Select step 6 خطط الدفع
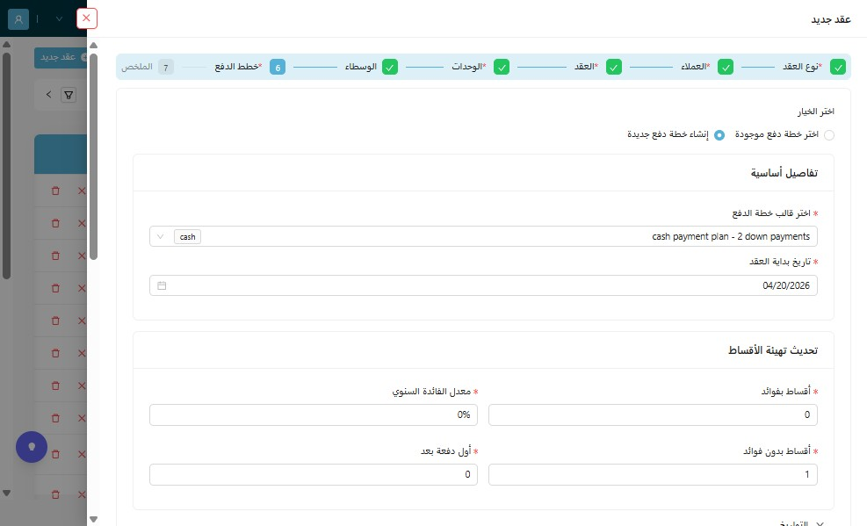The height and width of the screenshot is (526, 867). pos(250,67)
